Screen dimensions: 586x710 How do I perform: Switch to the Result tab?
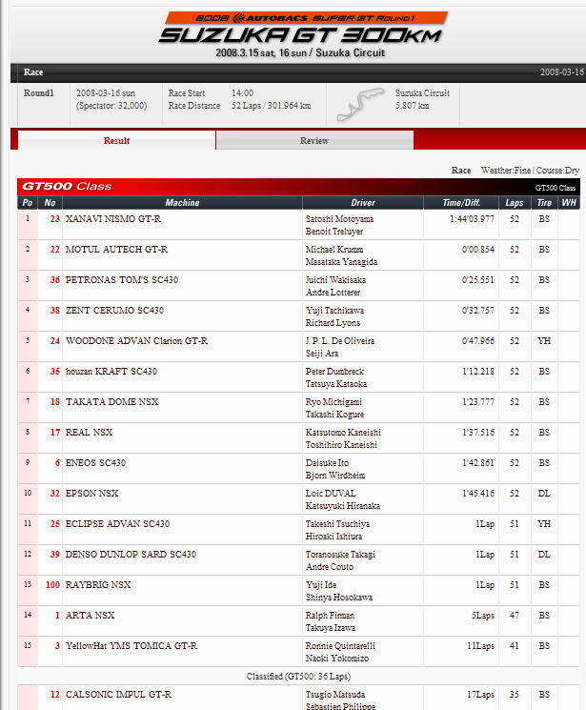pyautogui.click(x=116, y=141)
